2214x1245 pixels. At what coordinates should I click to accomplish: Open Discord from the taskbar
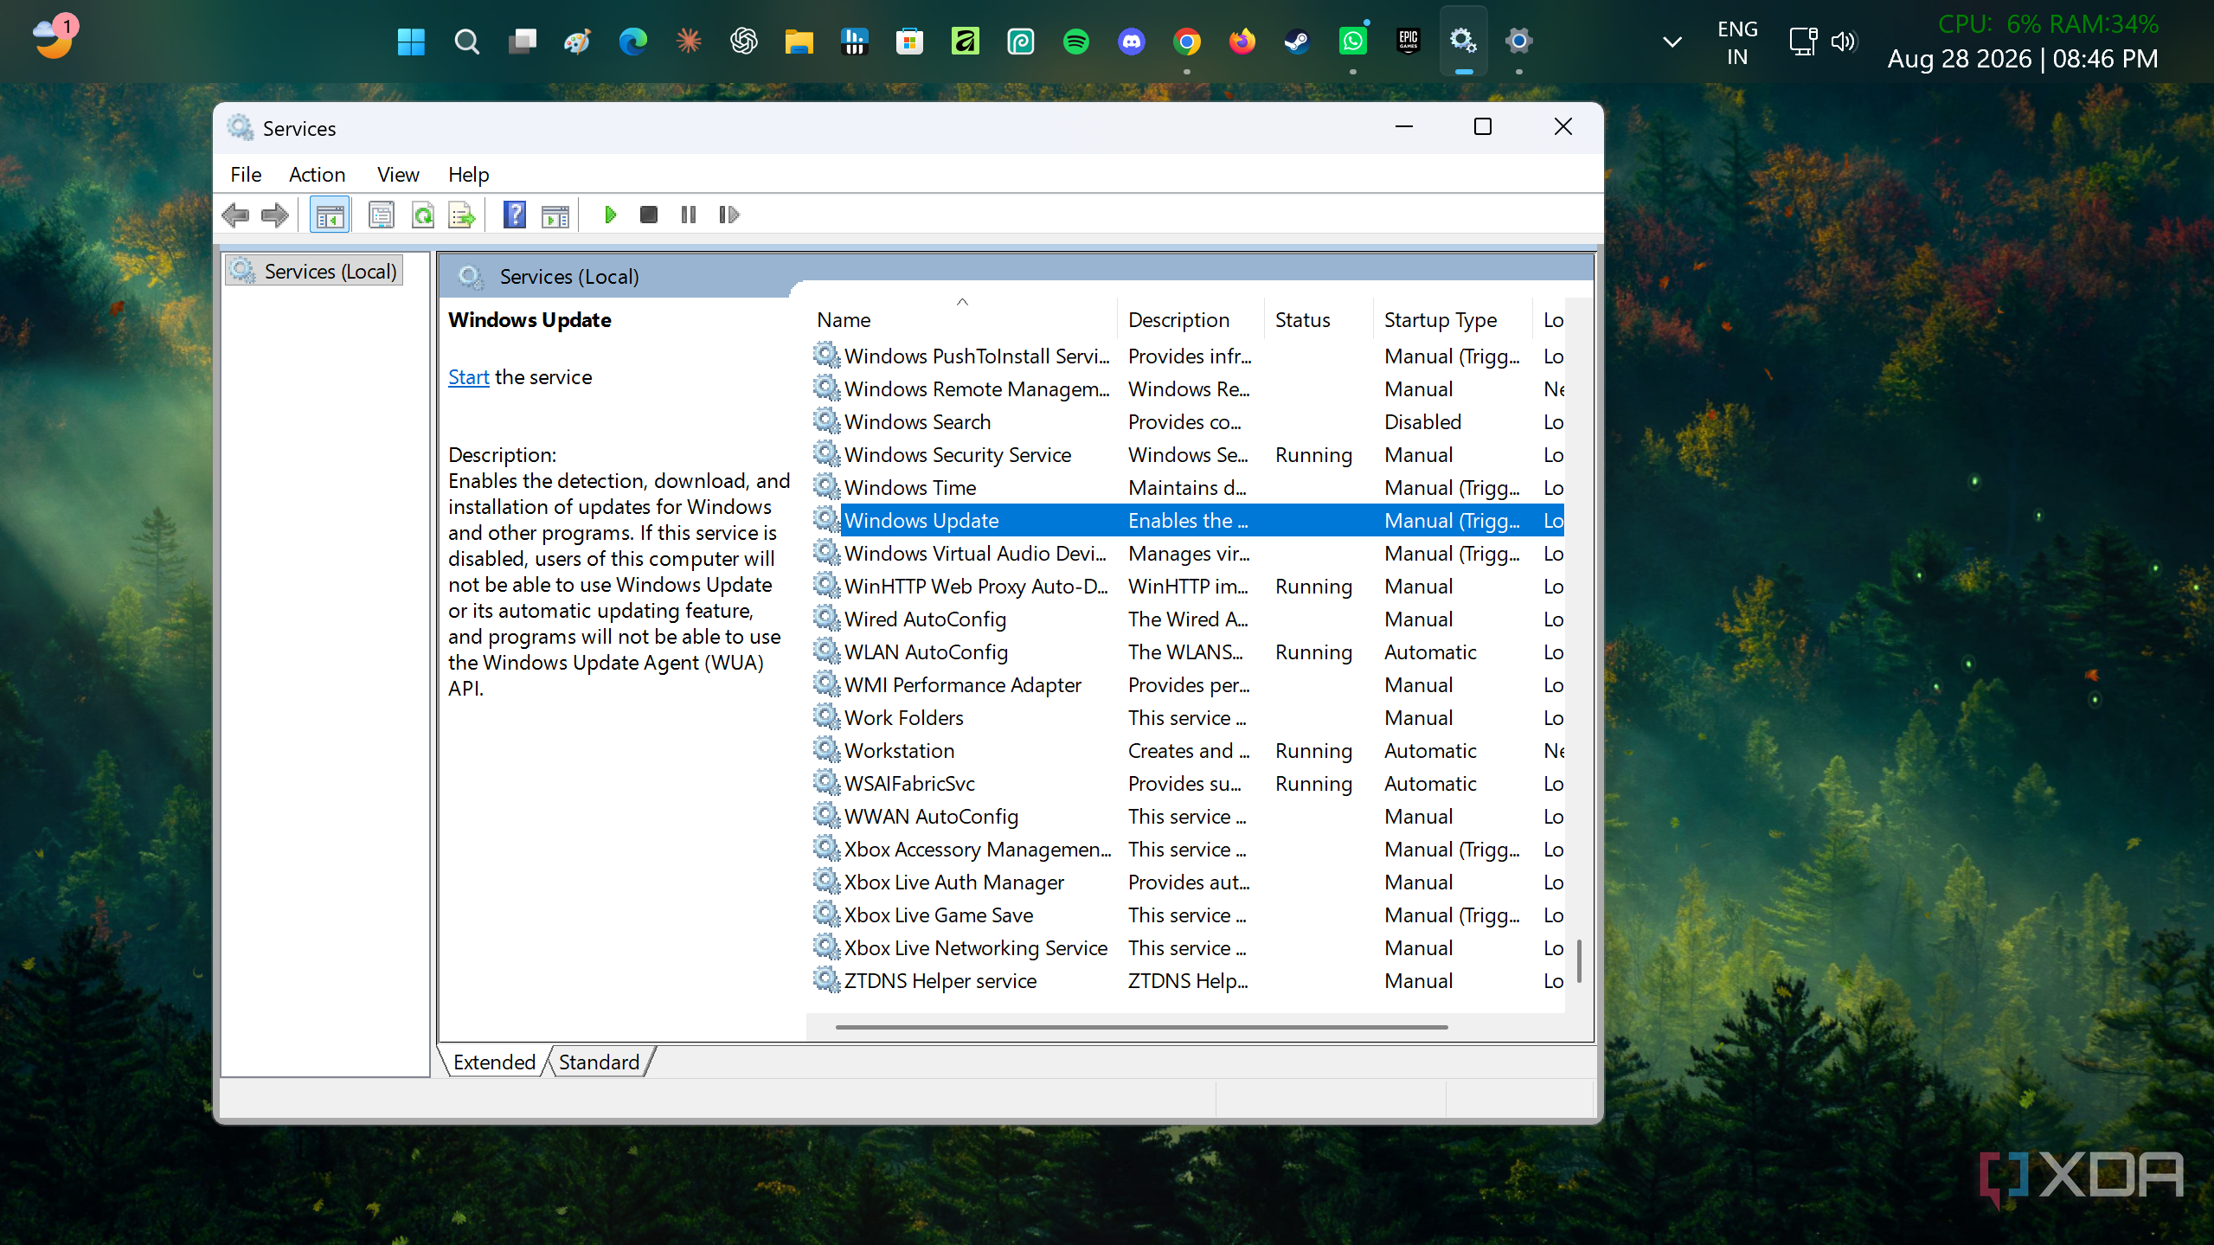pyautogui.click(x=1131, y=41)
